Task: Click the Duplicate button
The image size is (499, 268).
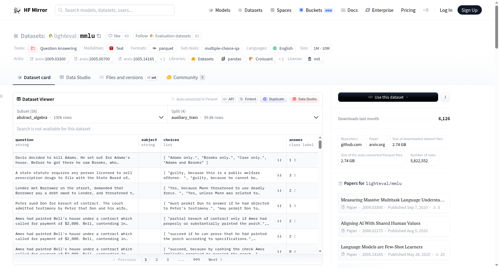Action: tap(273, 99)
